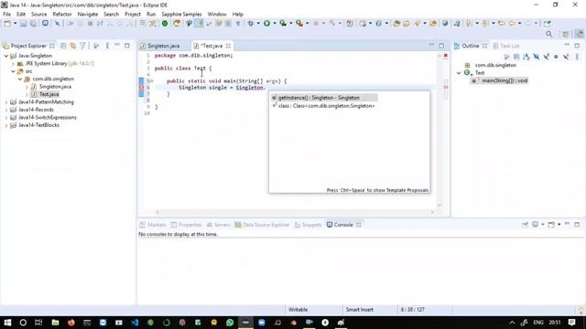Click the Debug bug icon
The width and height of the screenshot is (586, 329).
click(x=251, y=24)
